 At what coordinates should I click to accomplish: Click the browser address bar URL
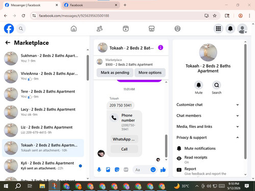pos(74,16)
